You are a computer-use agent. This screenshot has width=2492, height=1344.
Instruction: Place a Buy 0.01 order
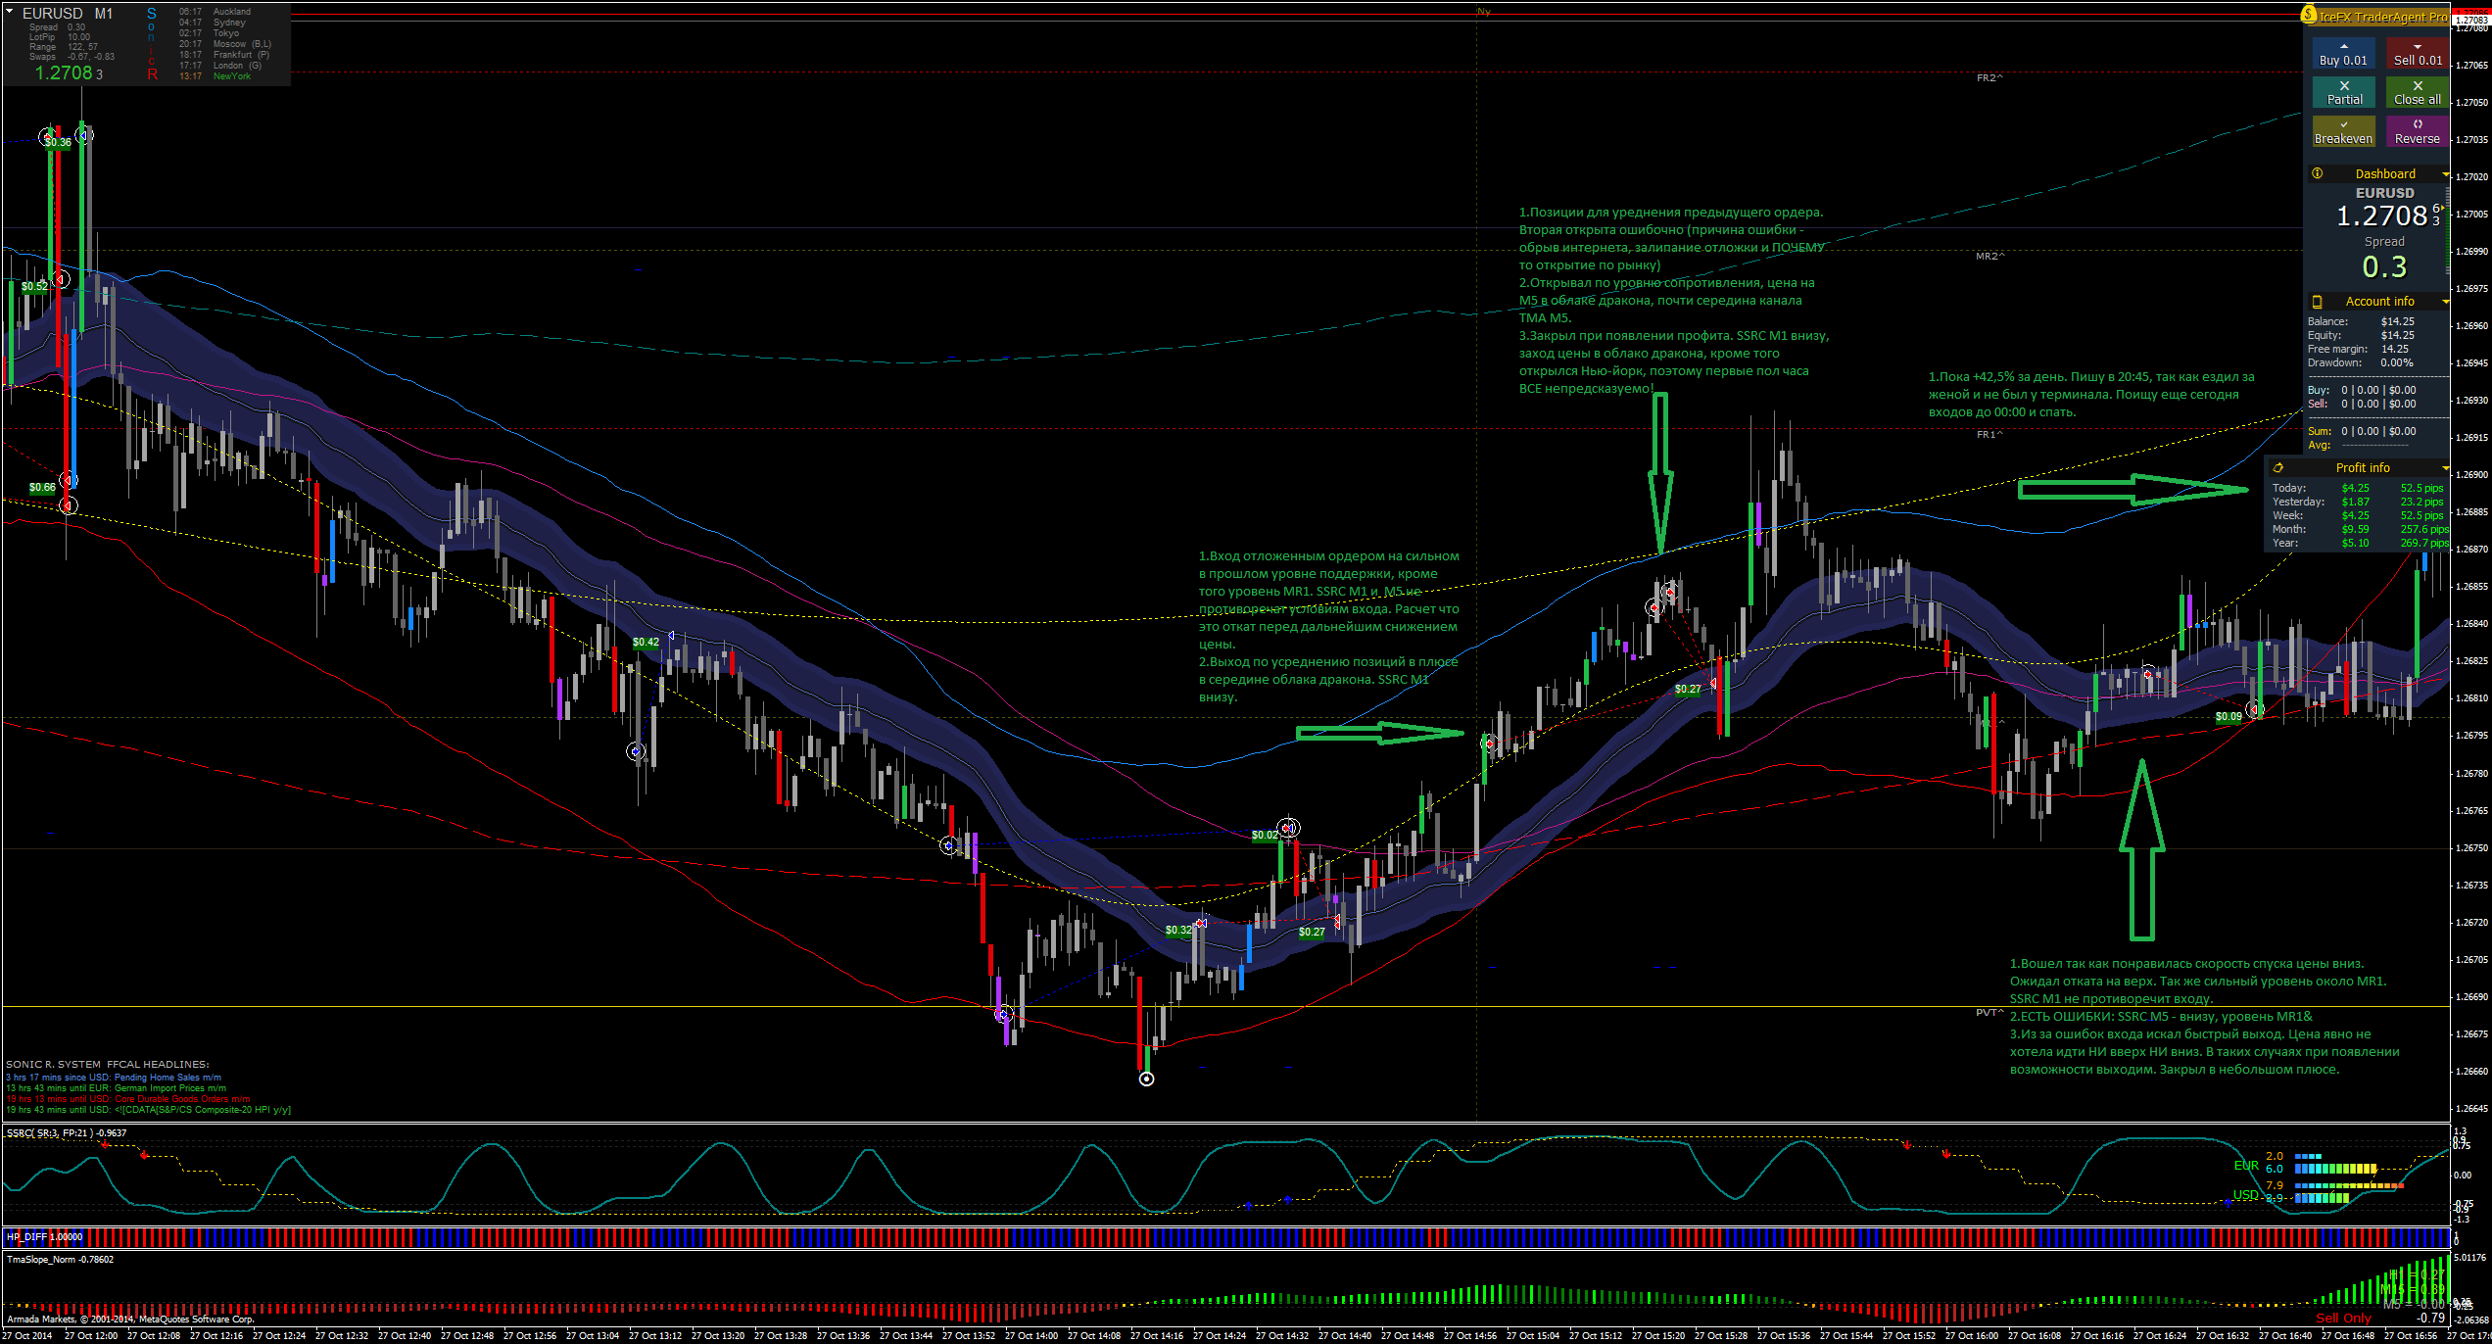pyautogui.click(x=2343, y=54)
